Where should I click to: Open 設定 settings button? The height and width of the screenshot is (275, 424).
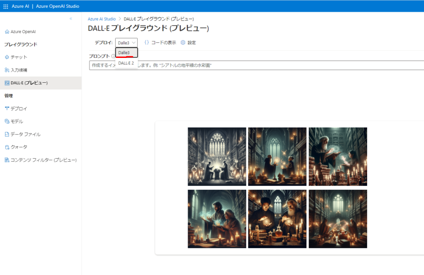point(188,42)
